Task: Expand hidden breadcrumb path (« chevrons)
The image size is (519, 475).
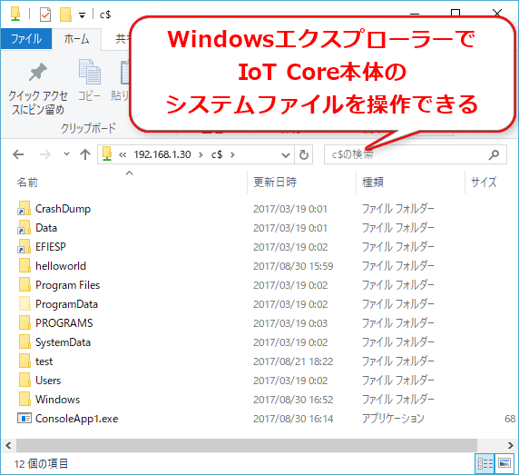Action: [x=122, y=154]
